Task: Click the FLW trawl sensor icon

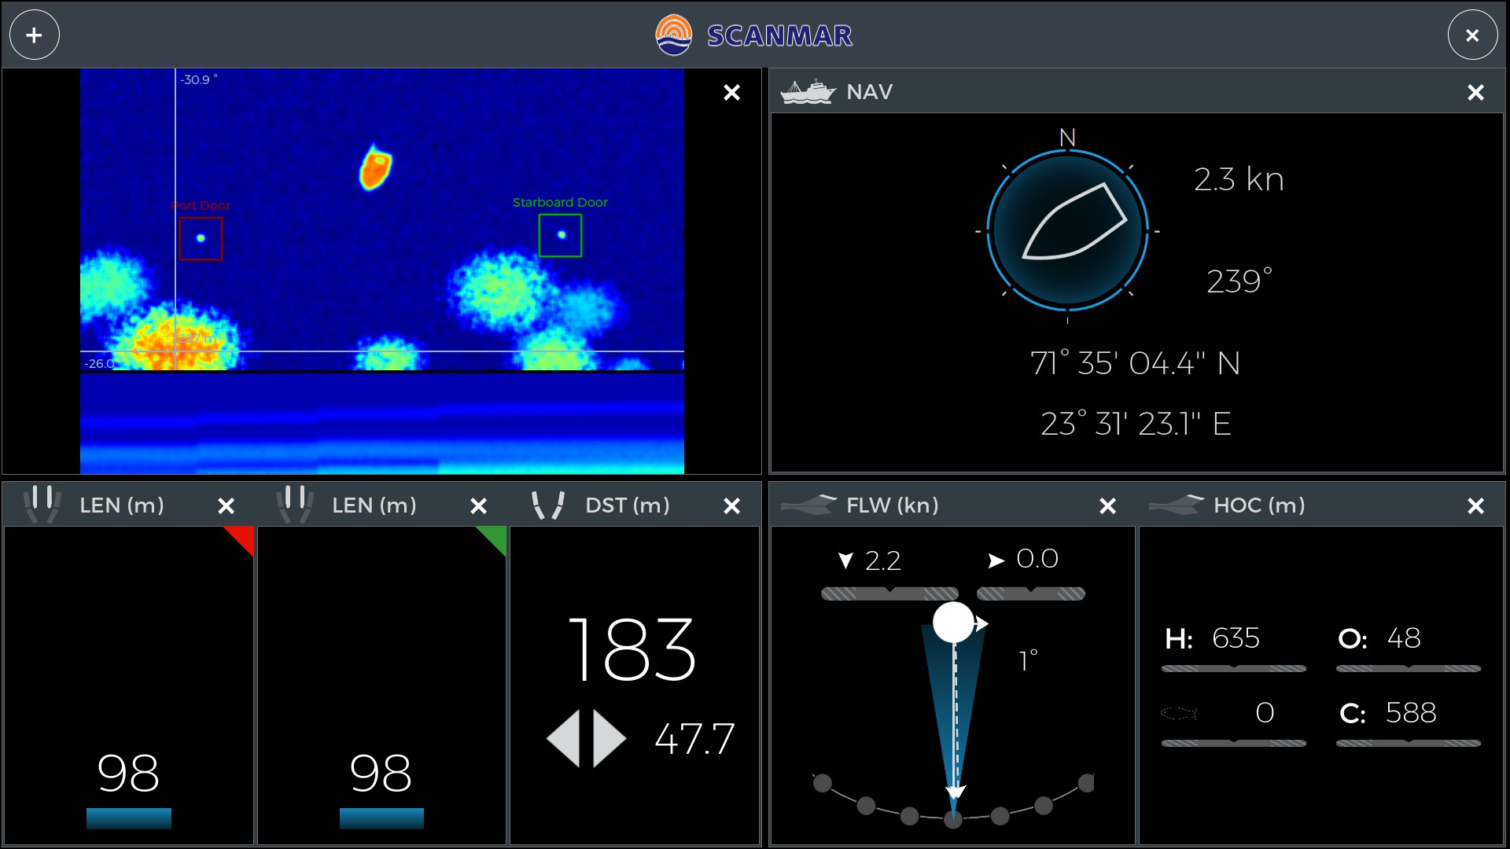Action: coord(809,505)
